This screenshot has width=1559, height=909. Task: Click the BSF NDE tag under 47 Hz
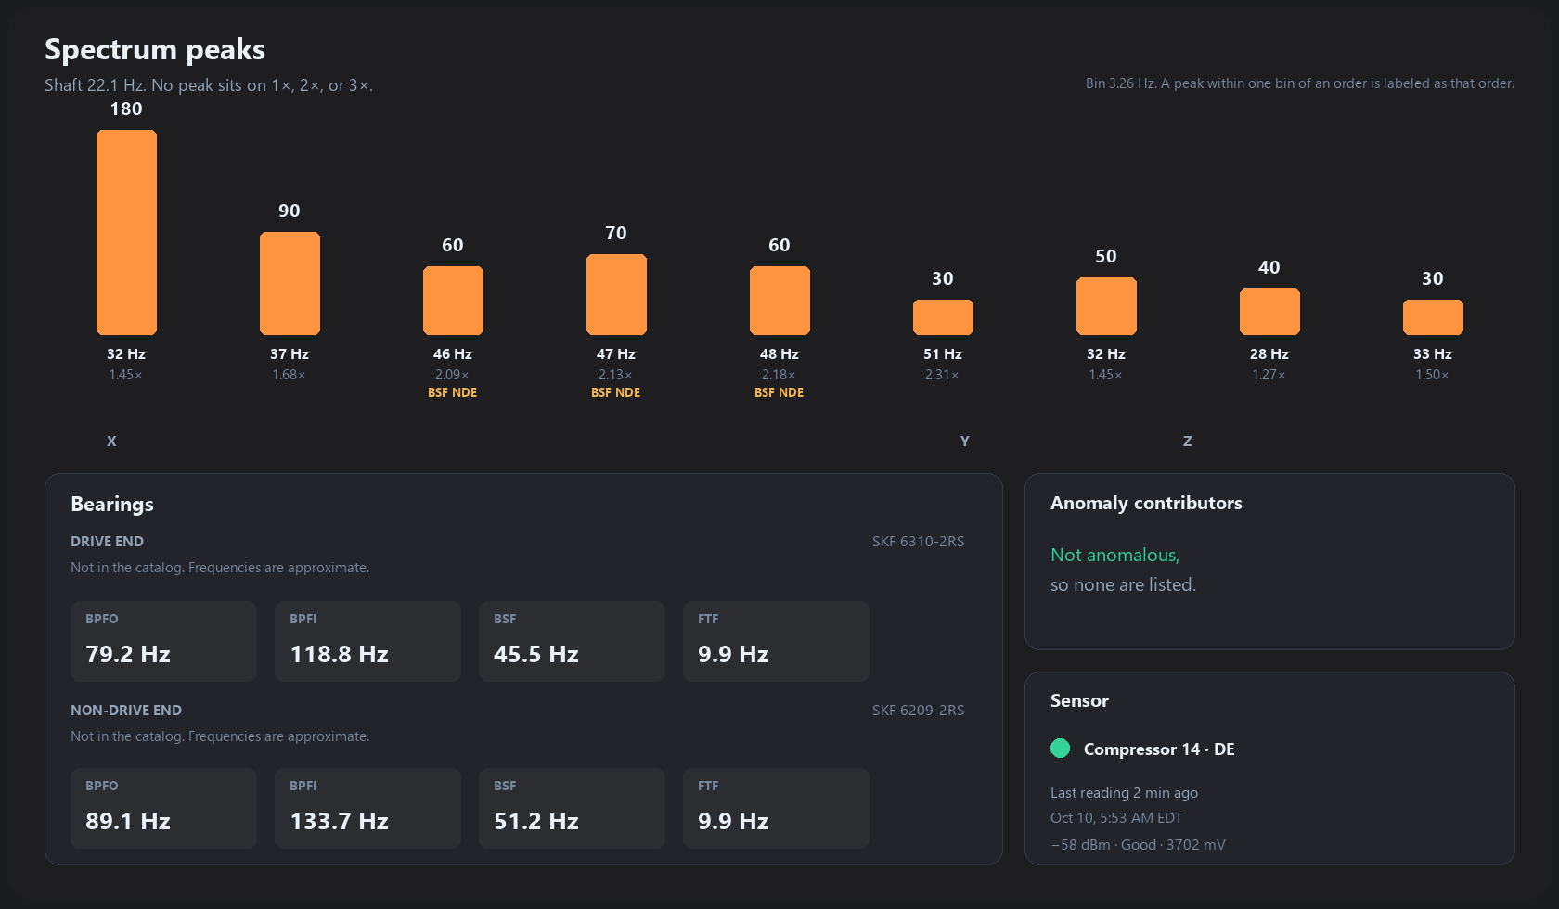coord(616,392)
